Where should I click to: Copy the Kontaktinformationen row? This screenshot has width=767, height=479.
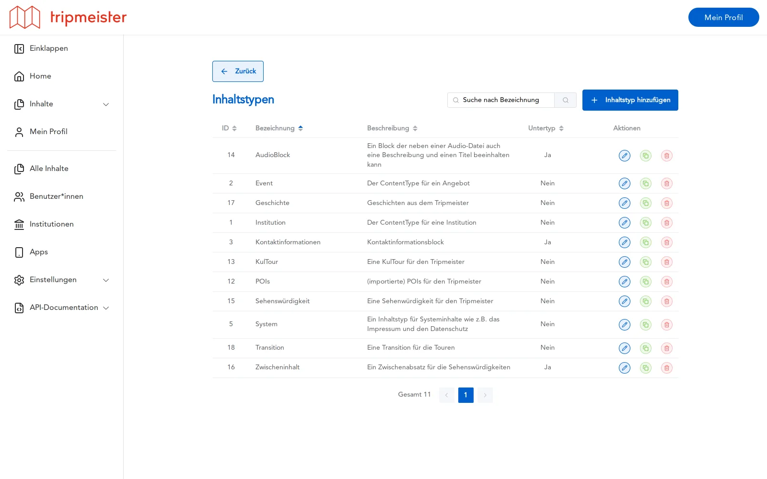[646, 242]
